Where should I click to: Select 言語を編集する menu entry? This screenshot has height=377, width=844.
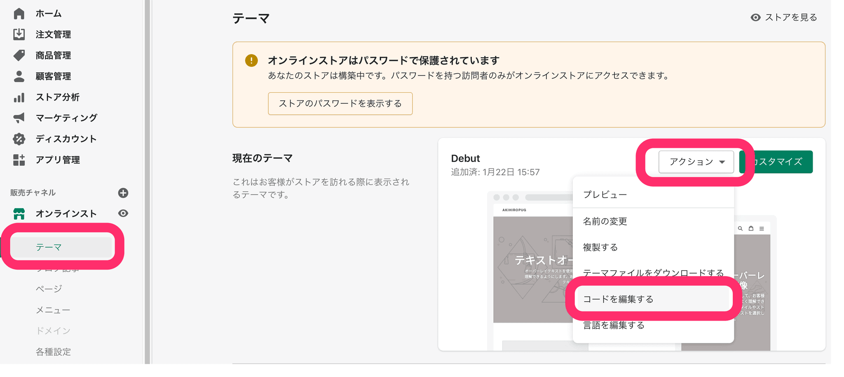(614, 326)
